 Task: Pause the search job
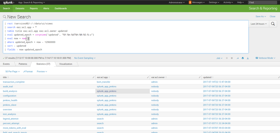coord(227,58)
